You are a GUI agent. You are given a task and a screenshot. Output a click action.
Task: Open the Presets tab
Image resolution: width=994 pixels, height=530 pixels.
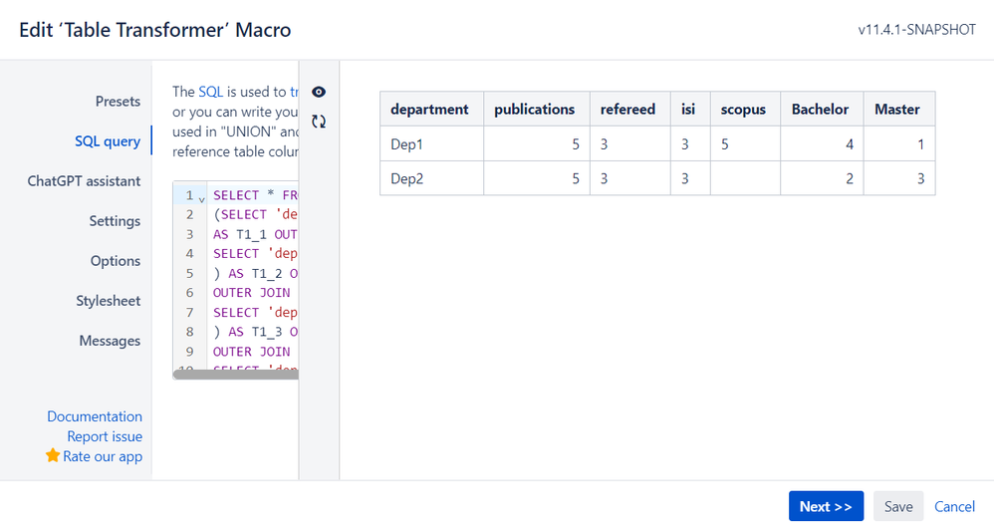[118, 102]
